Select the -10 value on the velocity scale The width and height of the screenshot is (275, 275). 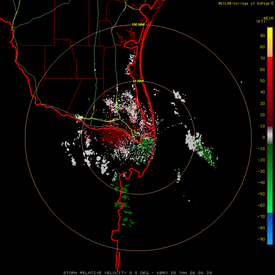click(261, 149)
